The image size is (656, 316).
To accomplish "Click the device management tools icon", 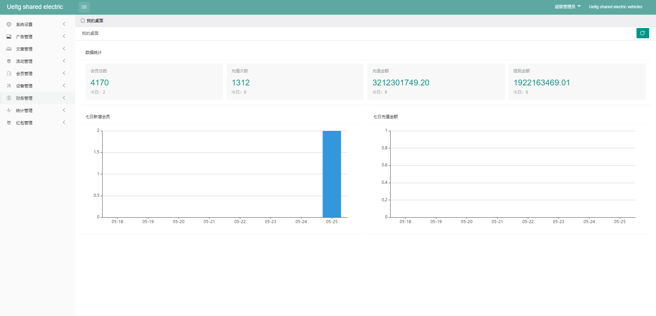I will click(9, 86).
